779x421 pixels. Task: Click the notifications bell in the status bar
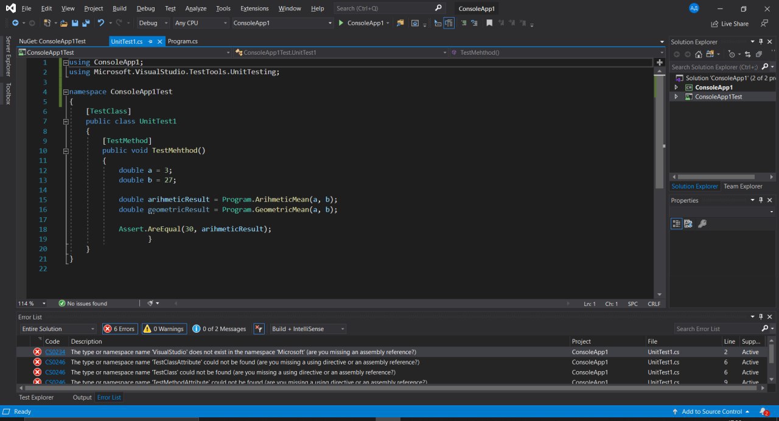(764, 412)
